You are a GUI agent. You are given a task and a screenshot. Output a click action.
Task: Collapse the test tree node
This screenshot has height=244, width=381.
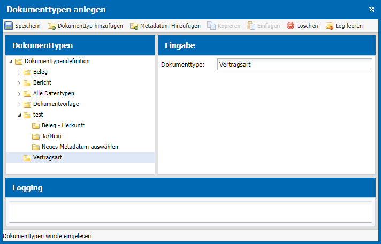point(19,115)
